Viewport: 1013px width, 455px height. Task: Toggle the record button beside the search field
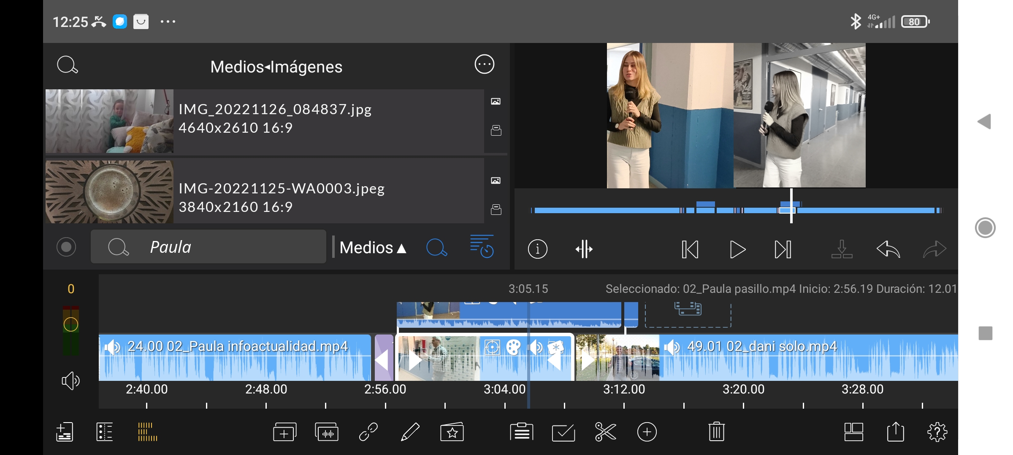[66, 247]
